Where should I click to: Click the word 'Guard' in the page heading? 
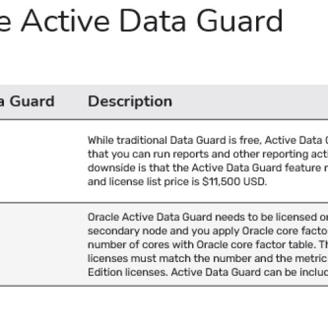click(240, 21)
